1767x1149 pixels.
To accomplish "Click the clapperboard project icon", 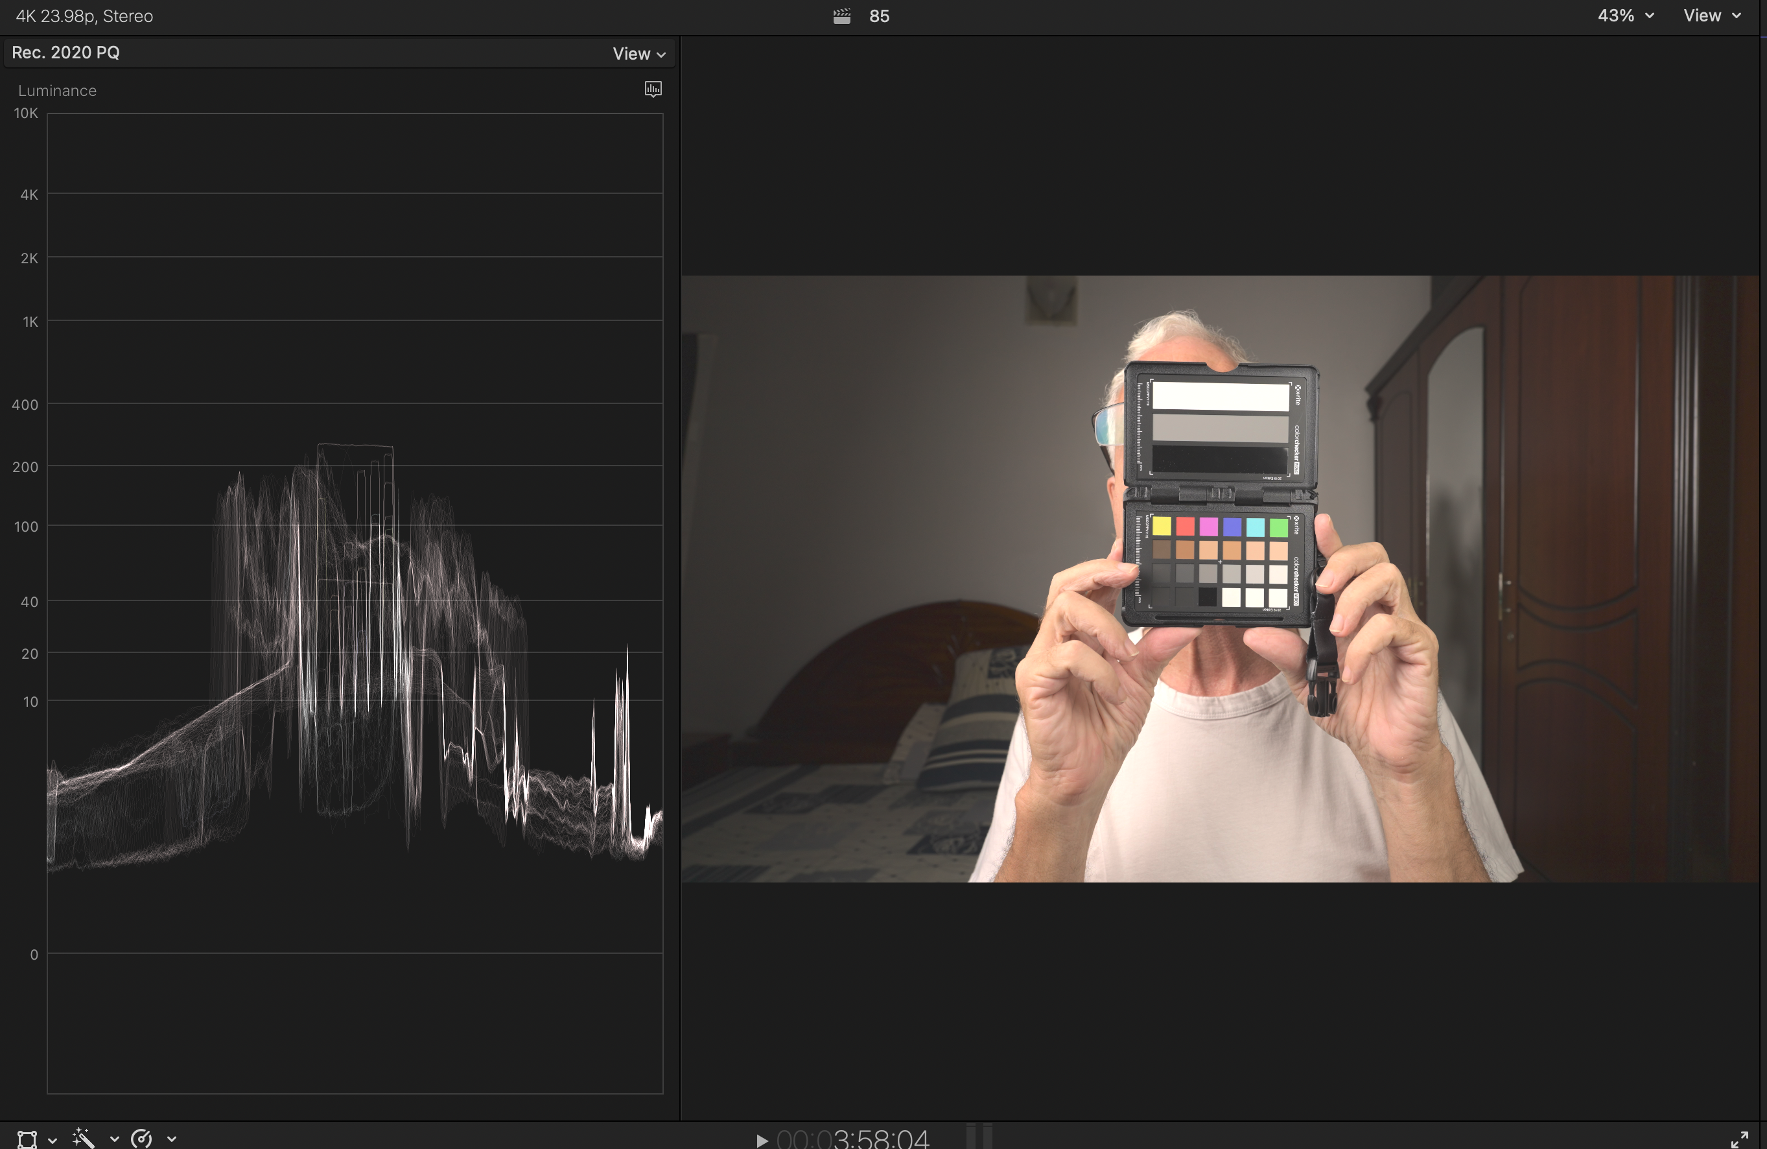I will coord(841,16).
